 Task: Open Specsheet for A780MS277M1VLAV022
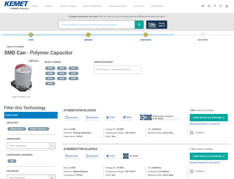pos(72,156)
